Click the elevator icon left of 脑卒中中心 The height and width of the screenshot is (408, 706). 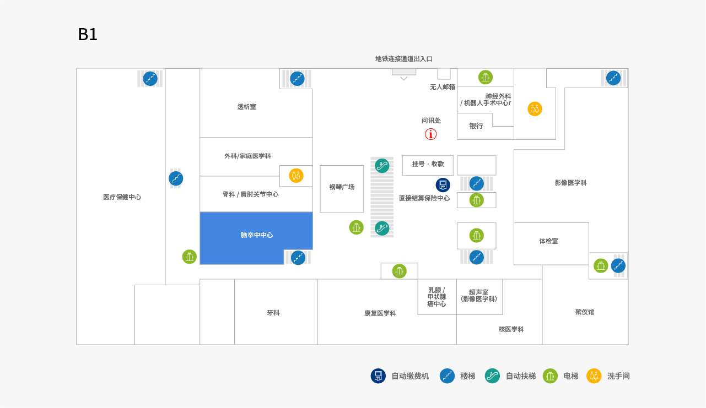point(190,257)
